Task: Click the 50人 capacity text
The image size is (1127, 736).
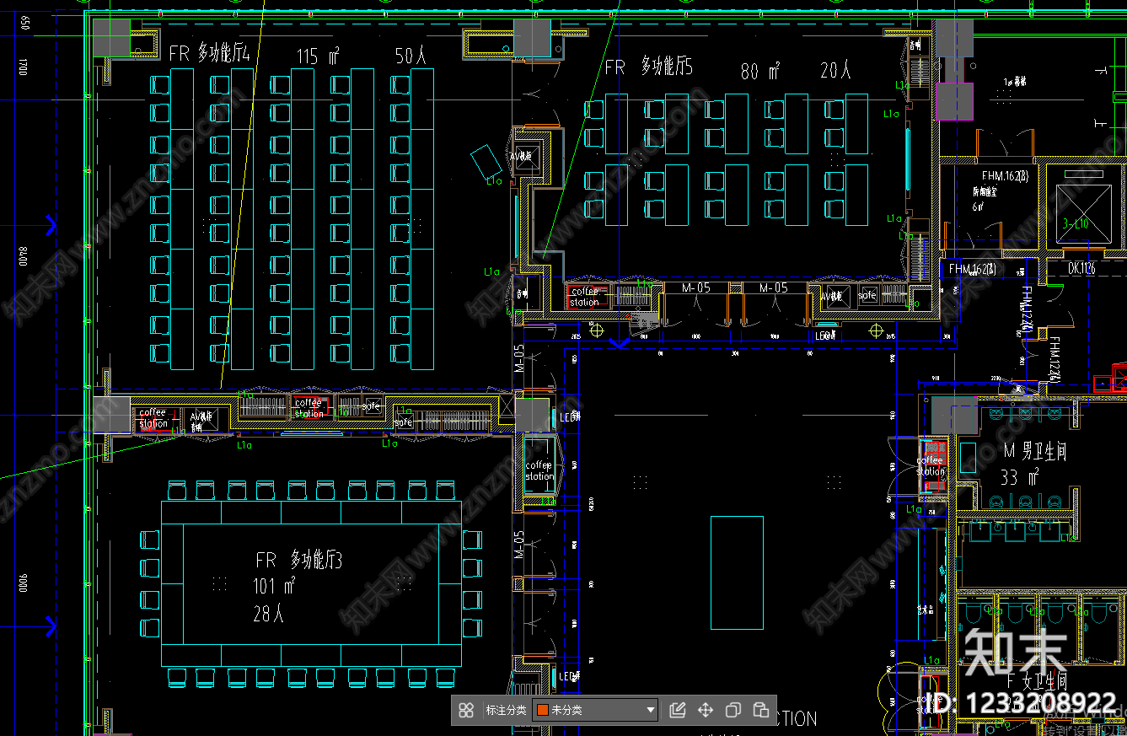Action: (411, 56)
